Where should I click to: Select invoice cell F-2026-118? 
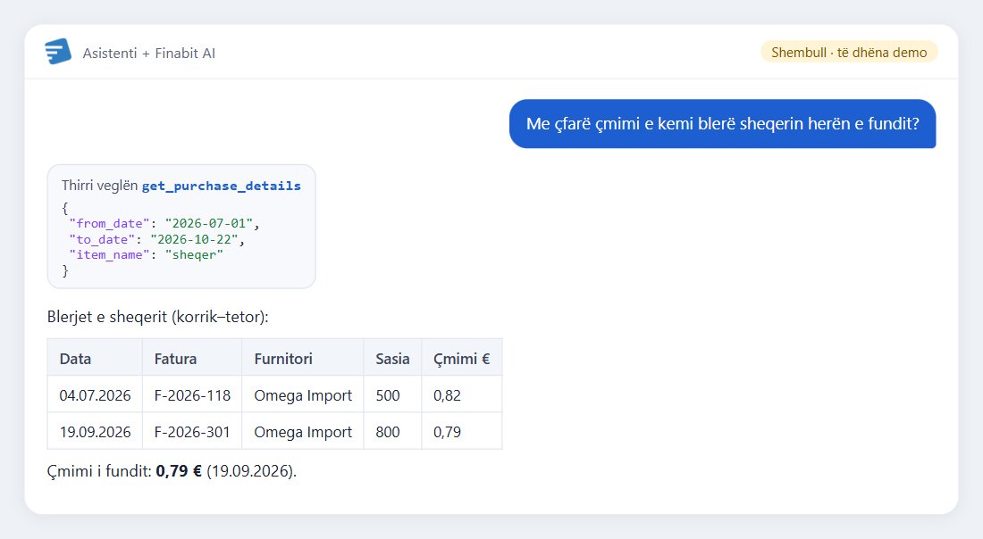192,395
